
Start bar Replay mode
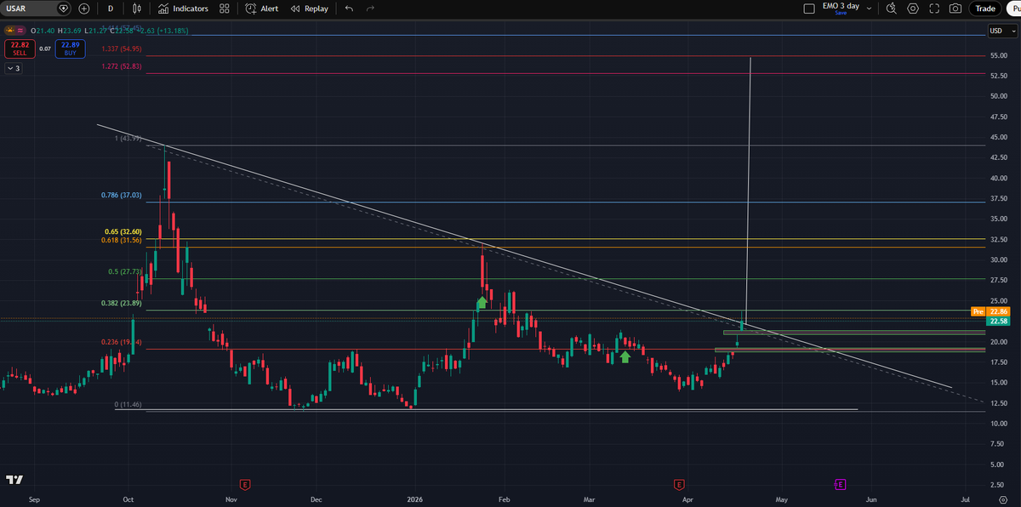pos(310,9)
